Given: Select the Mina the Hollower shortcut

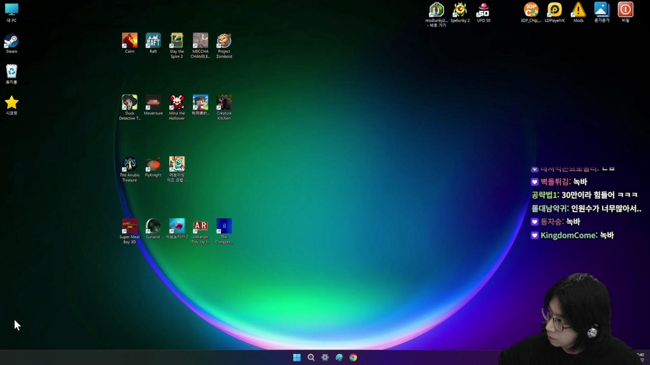Looking at the screenshot, I should pos(177,108).
